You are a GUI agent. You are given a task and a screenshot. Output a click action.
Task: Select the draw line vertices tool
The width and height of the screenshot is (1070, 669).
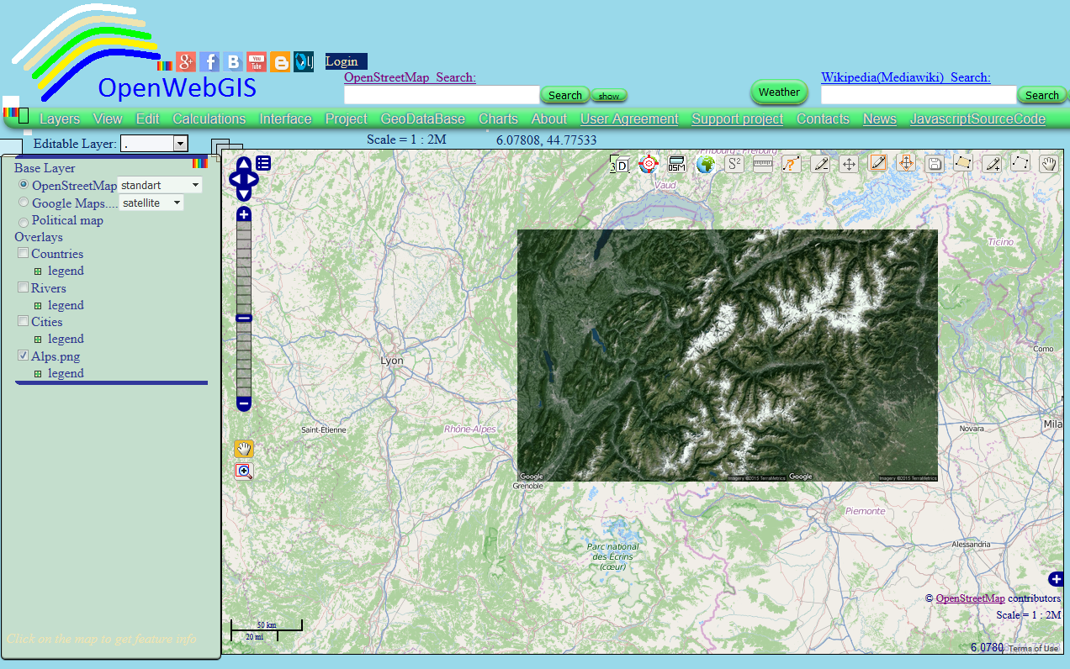coord(1020,163)
